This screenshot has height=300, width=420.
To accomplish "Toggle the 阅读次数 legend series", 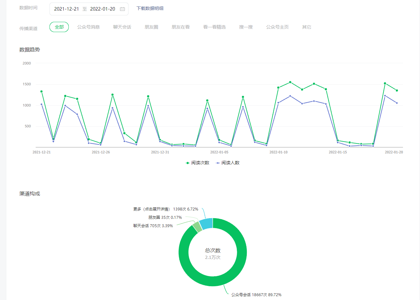I will (x=197, y=163).
